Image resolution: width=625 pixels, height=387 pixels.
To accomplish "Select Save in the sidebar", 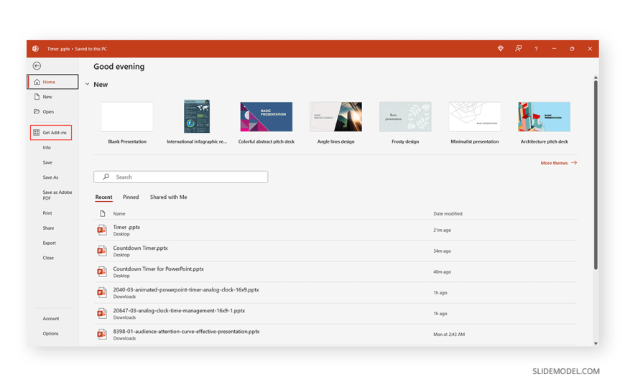I will 47,162.
